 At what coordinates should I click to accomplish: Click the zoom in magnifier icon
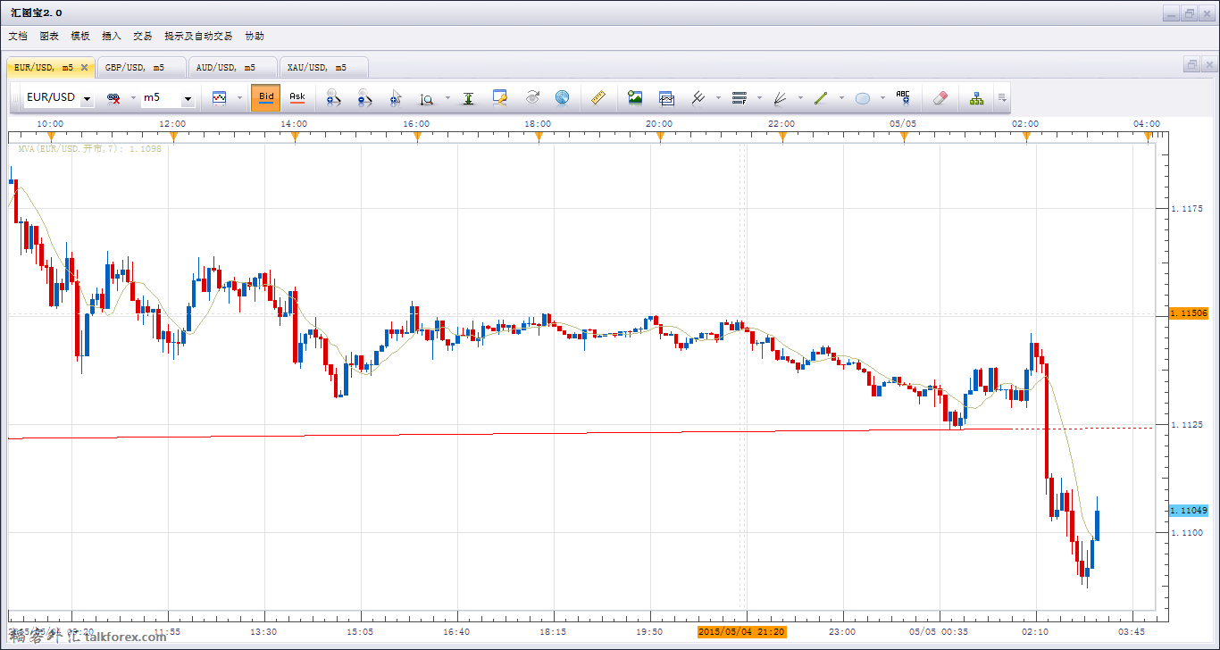[333, 98]
